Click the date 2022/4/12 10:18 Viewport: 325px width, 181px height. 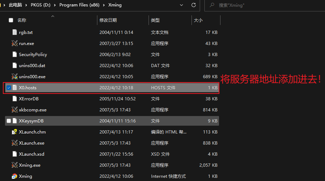pyautogui.click(x=116, y=87)
